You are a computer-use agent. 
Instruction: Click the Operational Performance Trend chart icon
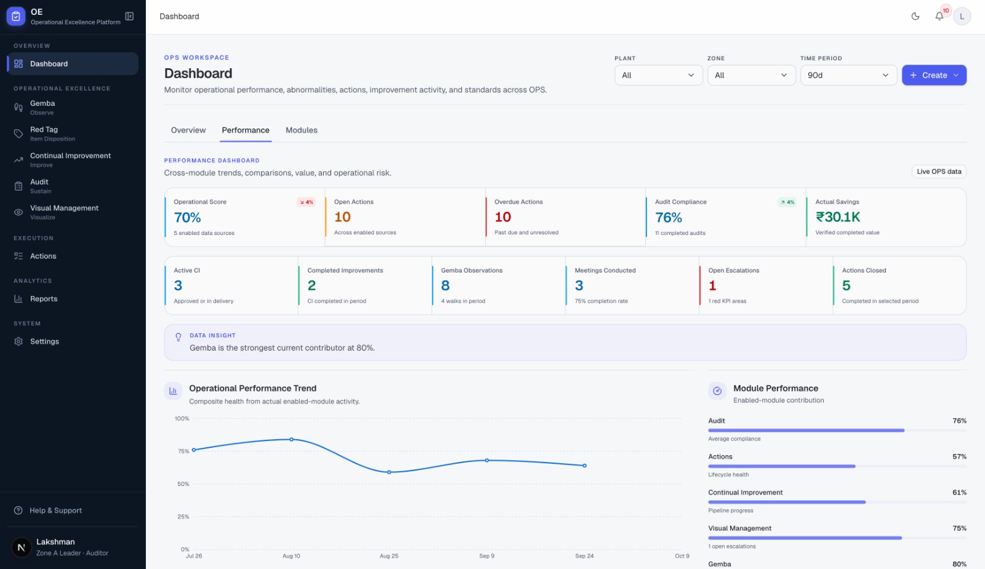click(173, 391)
